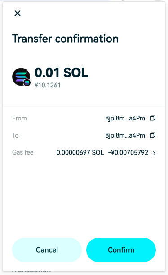Click the To label

(x=15, y=135)
